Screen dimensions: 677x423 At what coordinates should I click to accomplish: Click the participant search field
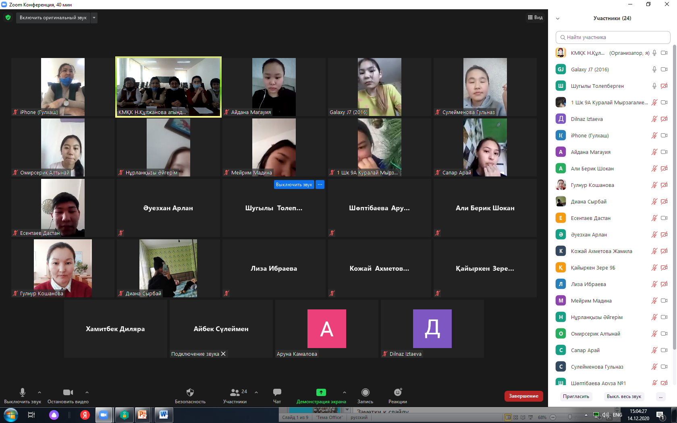coord(613,37)
